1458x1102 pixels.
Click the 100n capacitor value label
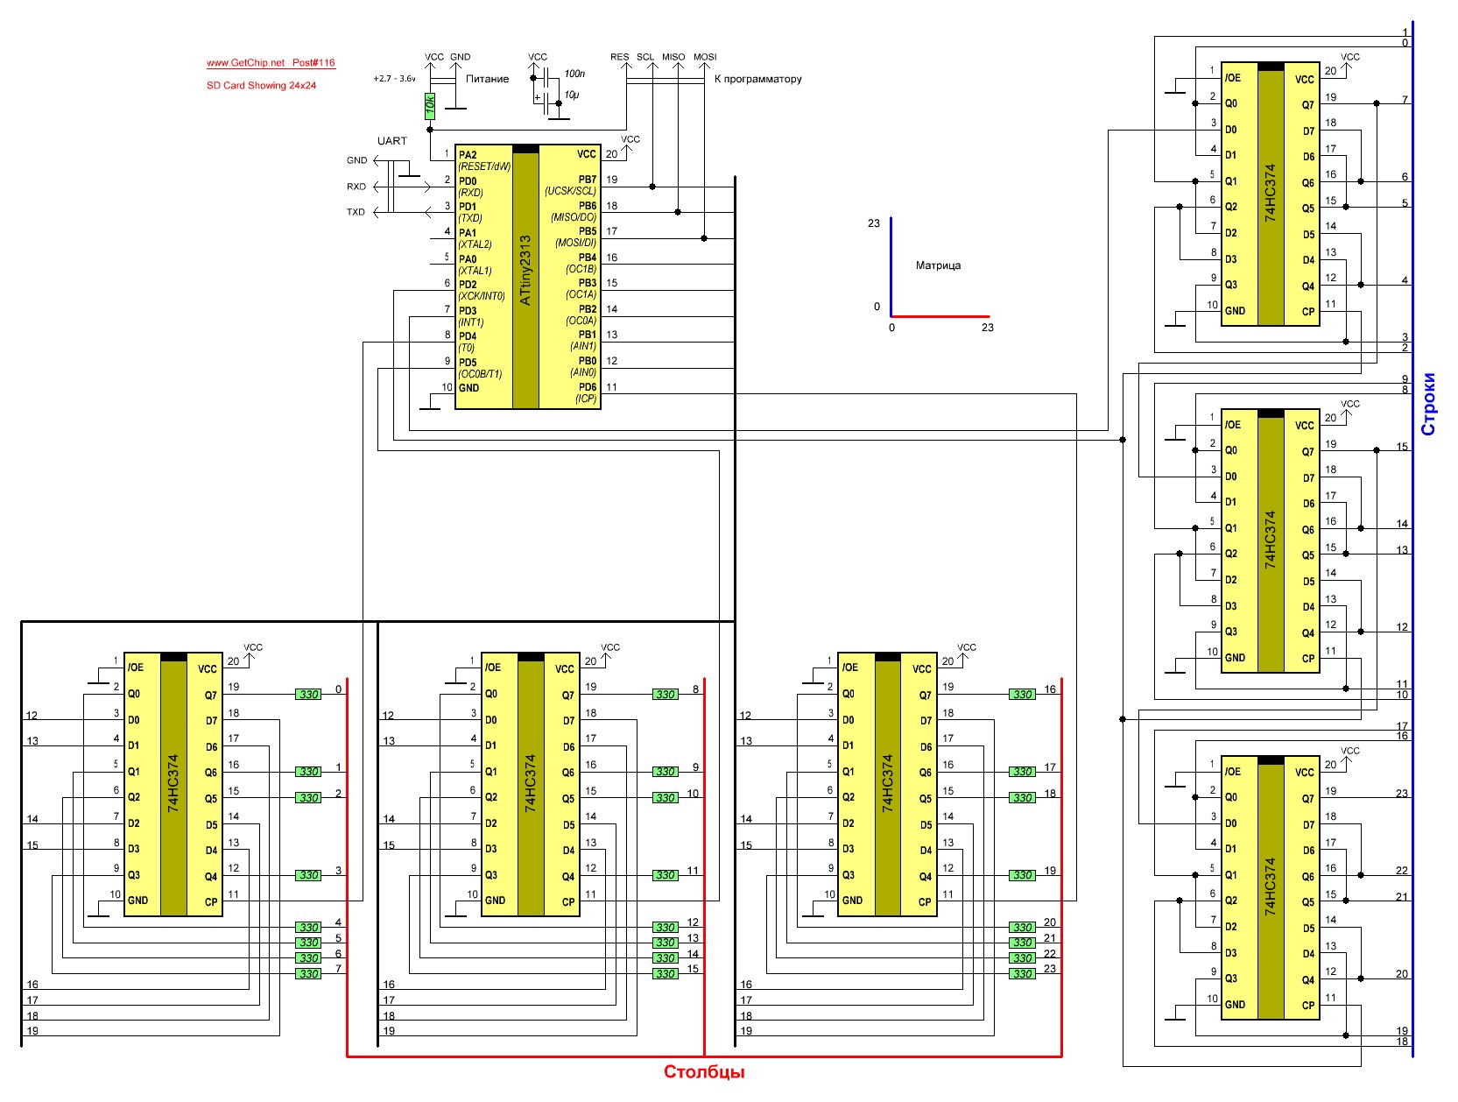click(x=574, y=74)
